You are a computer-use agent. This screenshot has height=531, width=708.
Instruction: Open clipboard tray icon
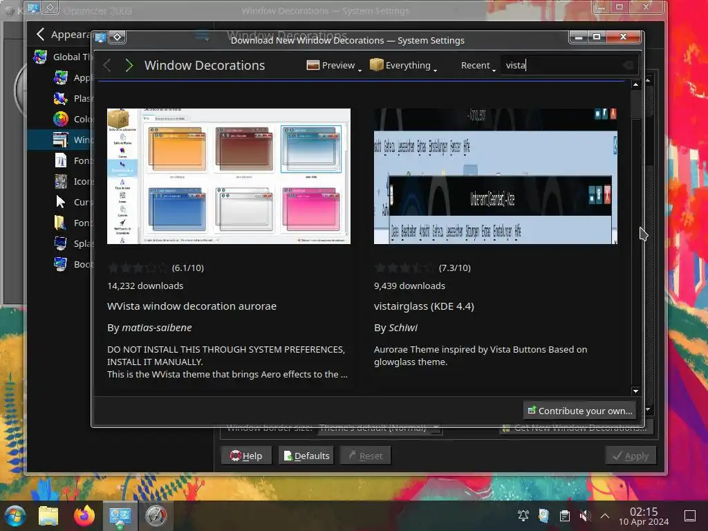[564, 516]
